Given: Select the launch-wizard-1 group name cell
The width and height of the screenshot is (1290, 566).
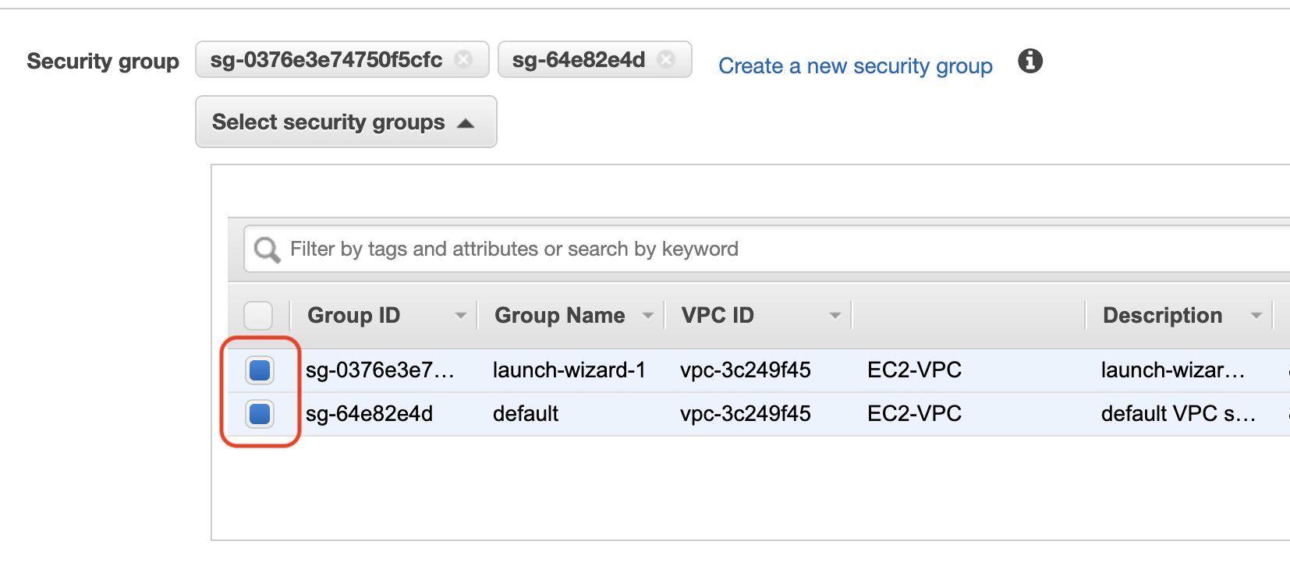Looking at the screenshot, I should tap(569, 370).
